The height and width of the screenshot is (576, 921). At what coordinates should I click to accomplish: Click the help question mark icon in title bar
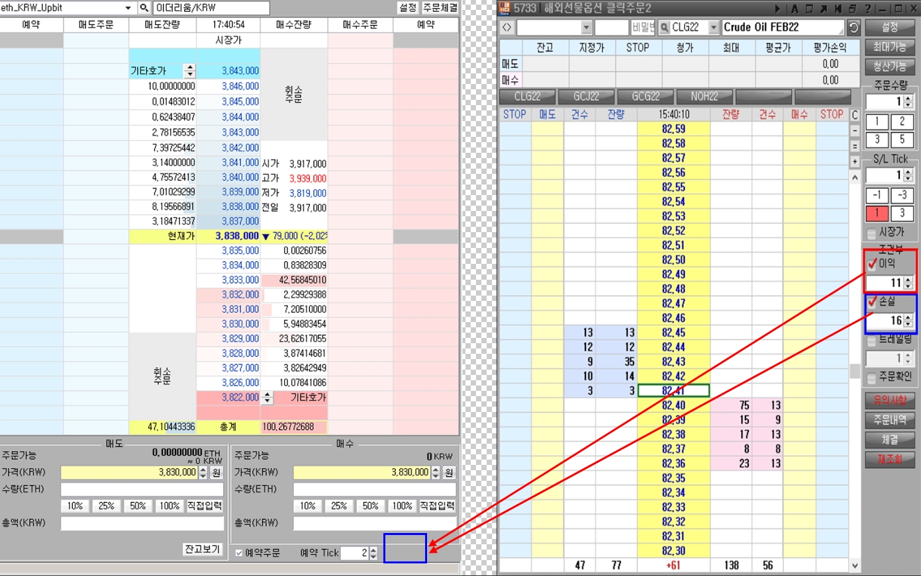(867, 9)
